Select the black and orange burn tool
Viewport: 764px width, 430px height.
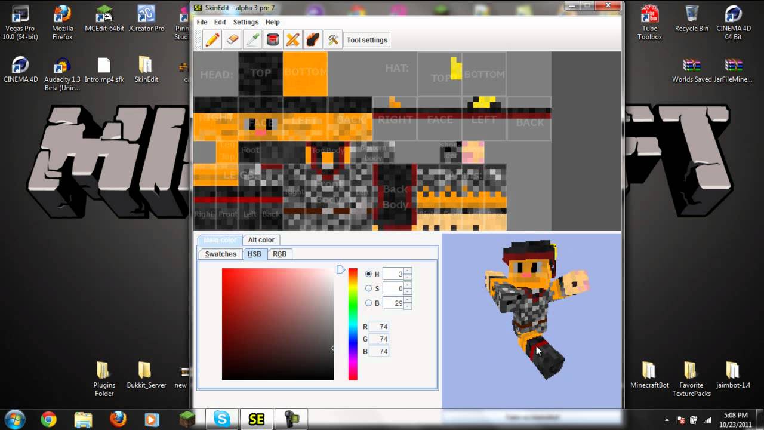313,40
